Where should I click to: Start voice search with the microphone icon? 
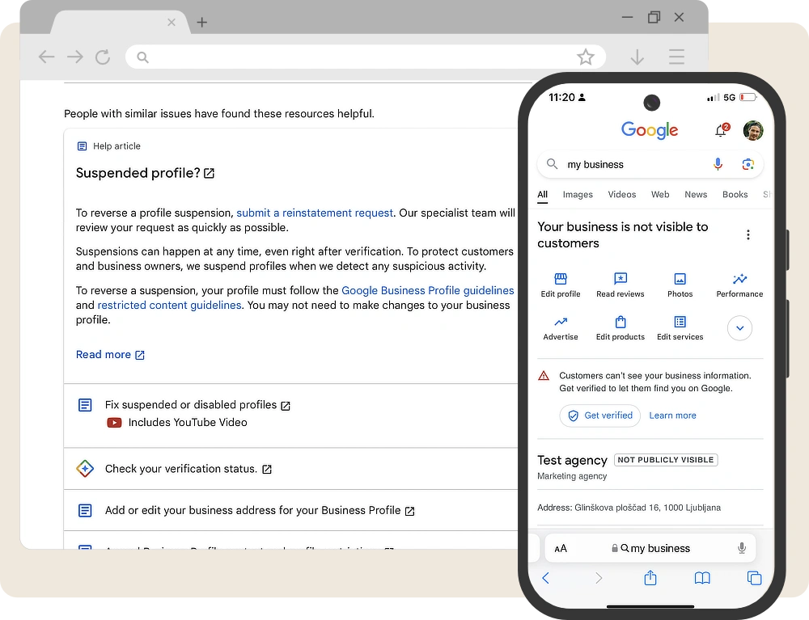[718, 164]
